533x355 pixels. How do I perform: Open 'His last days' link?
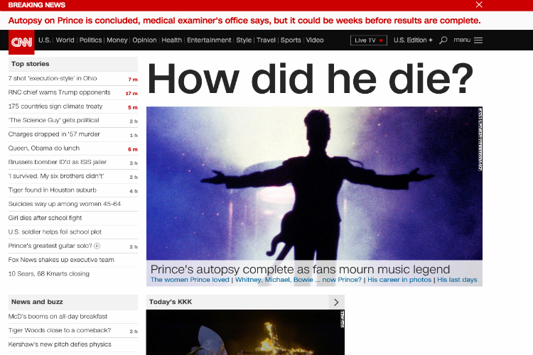pyautogui.click(x=457, y=280)
